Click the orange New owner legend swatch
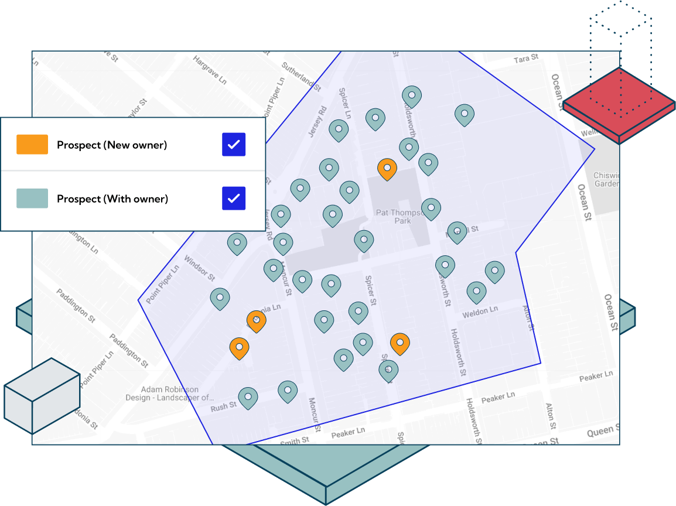 click(x=32, y=145)
